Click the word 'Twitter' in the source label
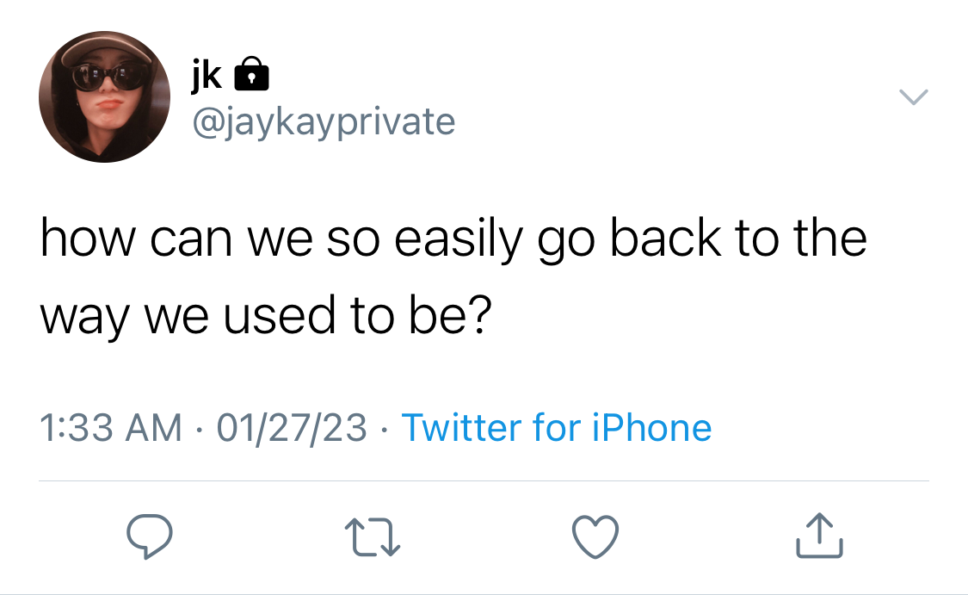Image resolution: width=968 pixels, height=595 pixels. (461, 428)
